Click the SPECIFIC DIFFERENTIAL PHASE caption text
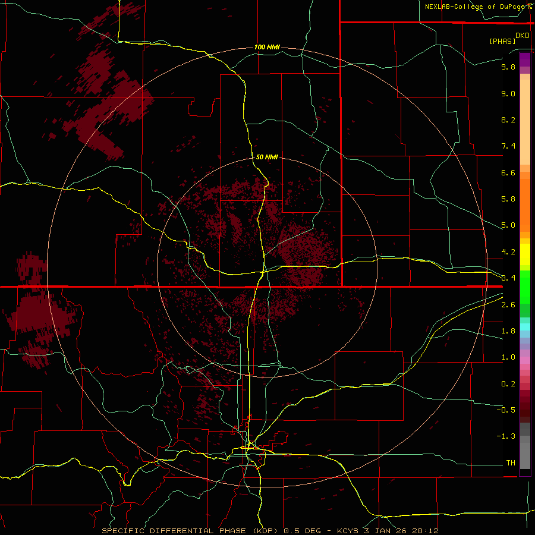Viewport: 535px width, 535px height. click(174, 531)
